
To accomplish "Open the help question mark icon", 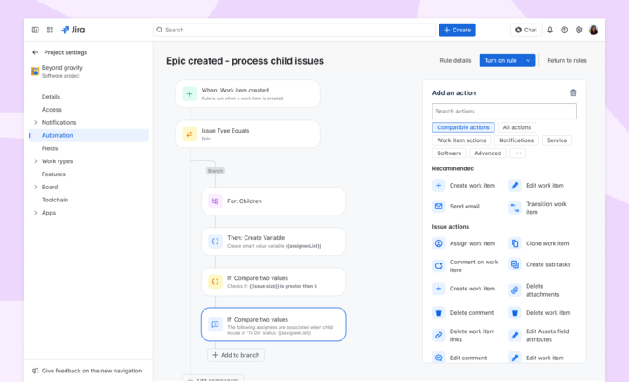I will [x=564, y=30].
